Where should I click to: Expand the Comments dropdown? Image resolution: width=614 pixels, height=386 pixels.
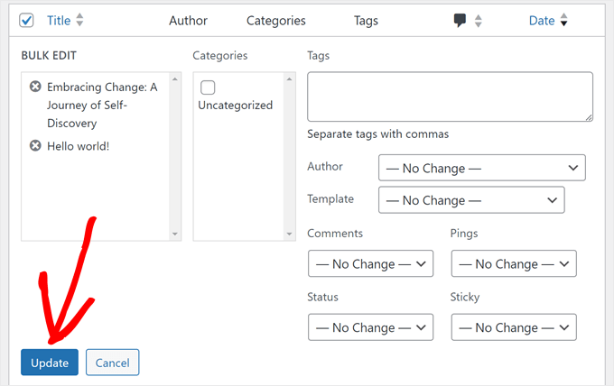[370, 263]
